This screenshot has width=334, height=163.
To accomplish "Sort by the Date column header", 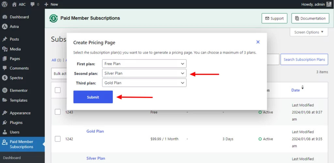I will (x=296, y=90).
